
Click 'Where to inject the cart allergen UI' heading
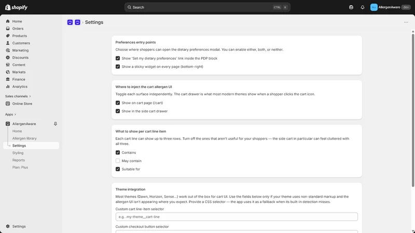[x=144, y=86]
